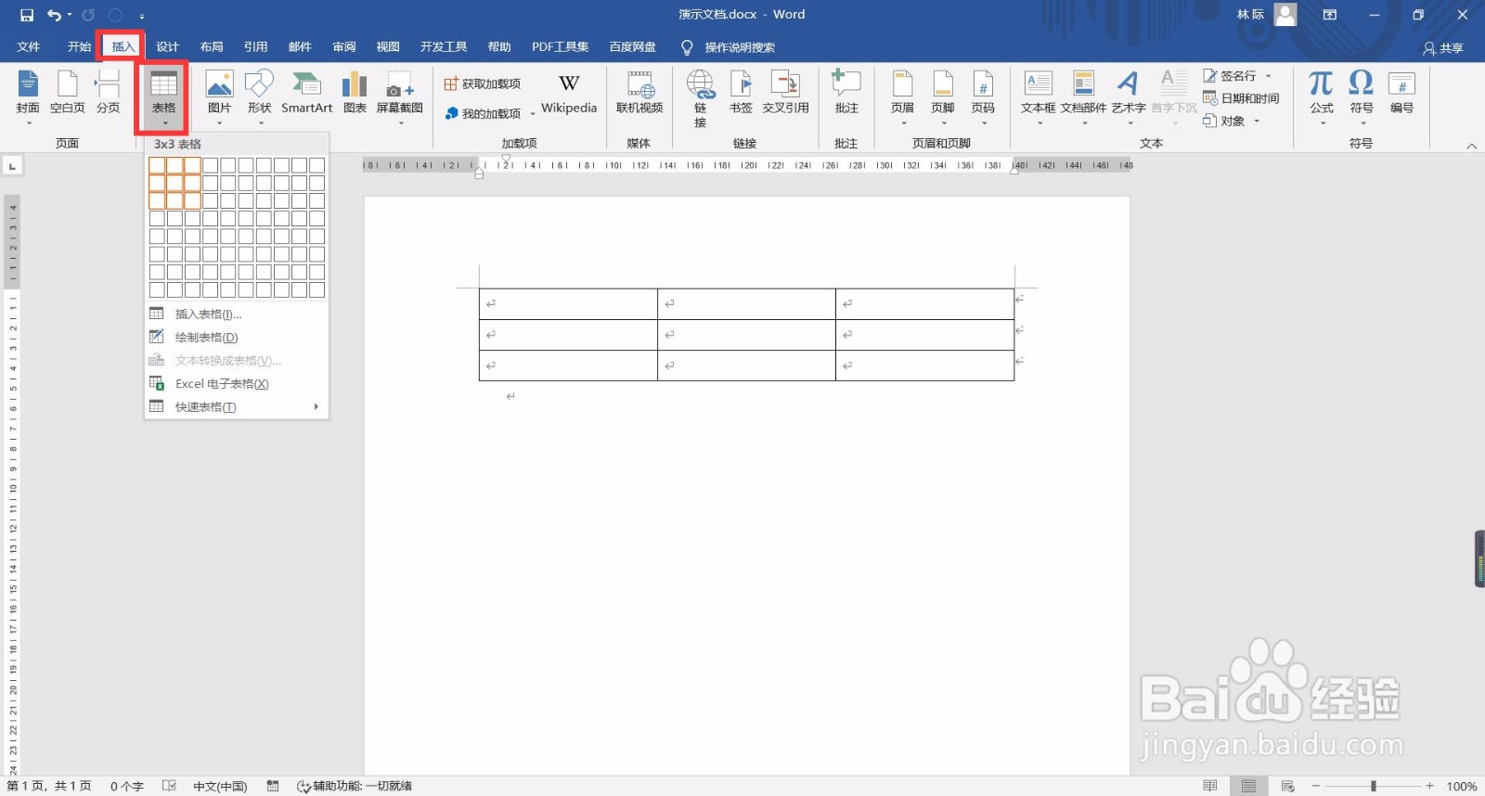Open the File (文件) tab
Viewport: 1485px width, 796px height.
click(29, 47)
